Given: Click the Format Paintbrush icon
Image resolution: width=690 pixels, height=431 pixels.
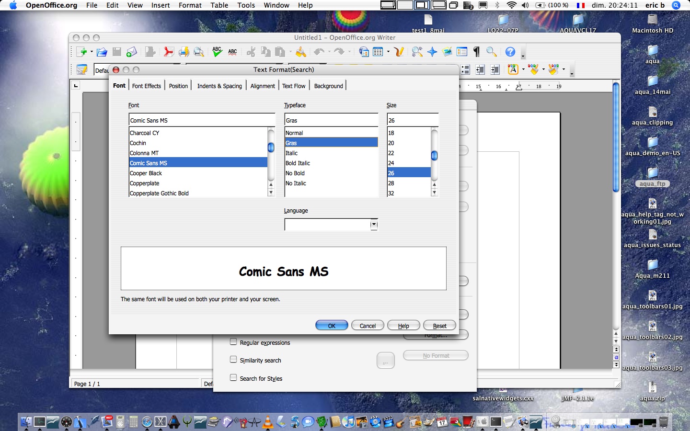Looking at the screenshot, I should tap(300, 52).
